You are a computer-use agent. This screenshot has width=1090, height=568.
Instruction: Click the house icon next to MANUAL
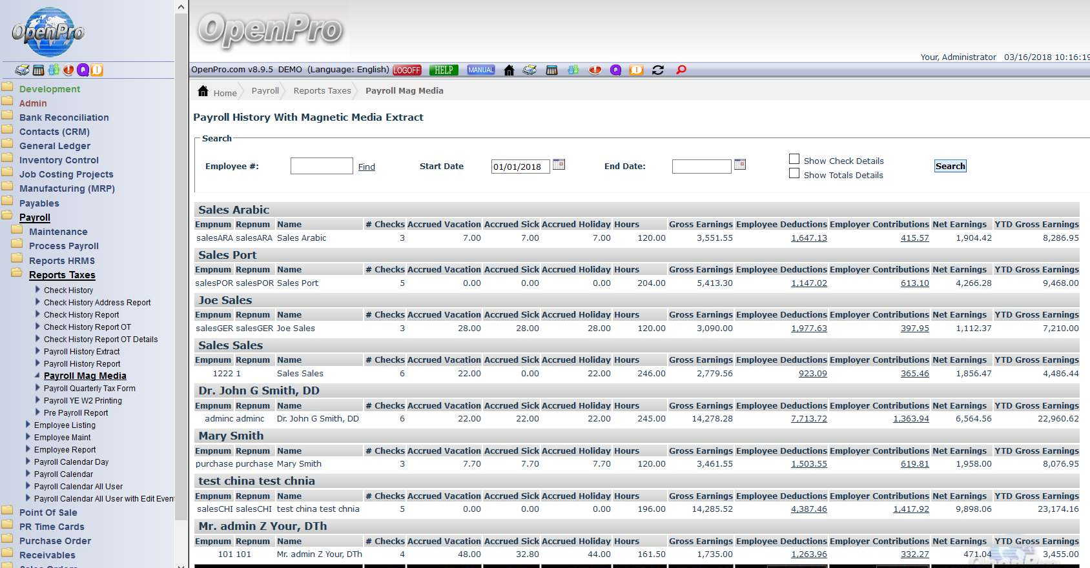pos(509,70)
